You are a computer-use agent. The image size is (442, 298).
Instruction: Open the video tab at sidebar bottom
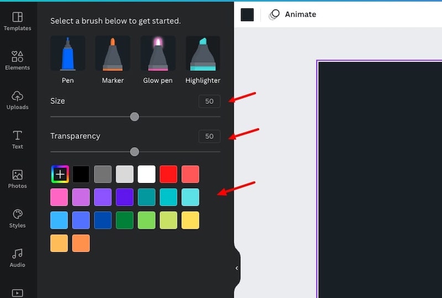18,292
